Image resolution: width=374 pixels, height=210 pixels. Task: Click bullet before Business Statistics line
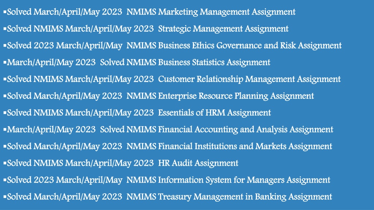[5, 62]
